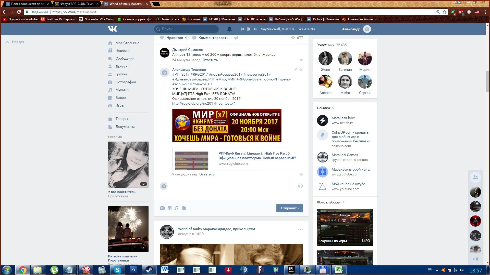Attach a video with film icon
Screen dimensions: 490x275
point(169,208)
